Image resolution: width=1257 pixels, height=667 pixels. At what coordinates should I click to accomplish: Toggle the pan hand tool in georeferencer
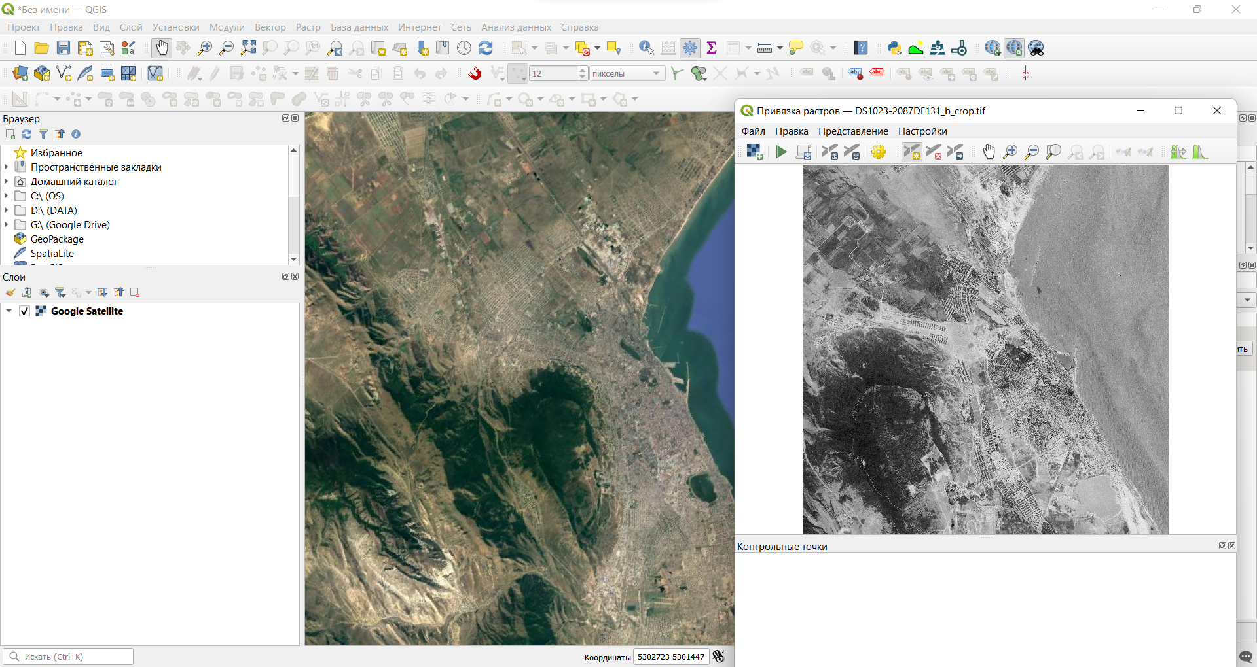(989, 152)
